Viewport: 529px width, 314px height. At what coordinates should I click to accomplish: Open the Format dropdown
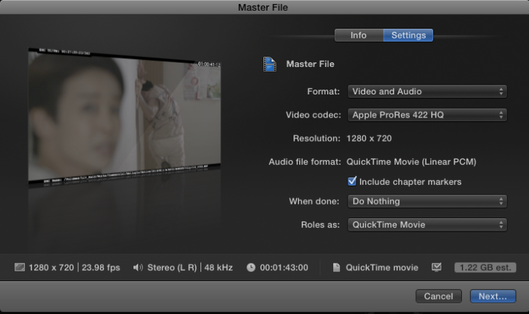click(x=427, y=92)
